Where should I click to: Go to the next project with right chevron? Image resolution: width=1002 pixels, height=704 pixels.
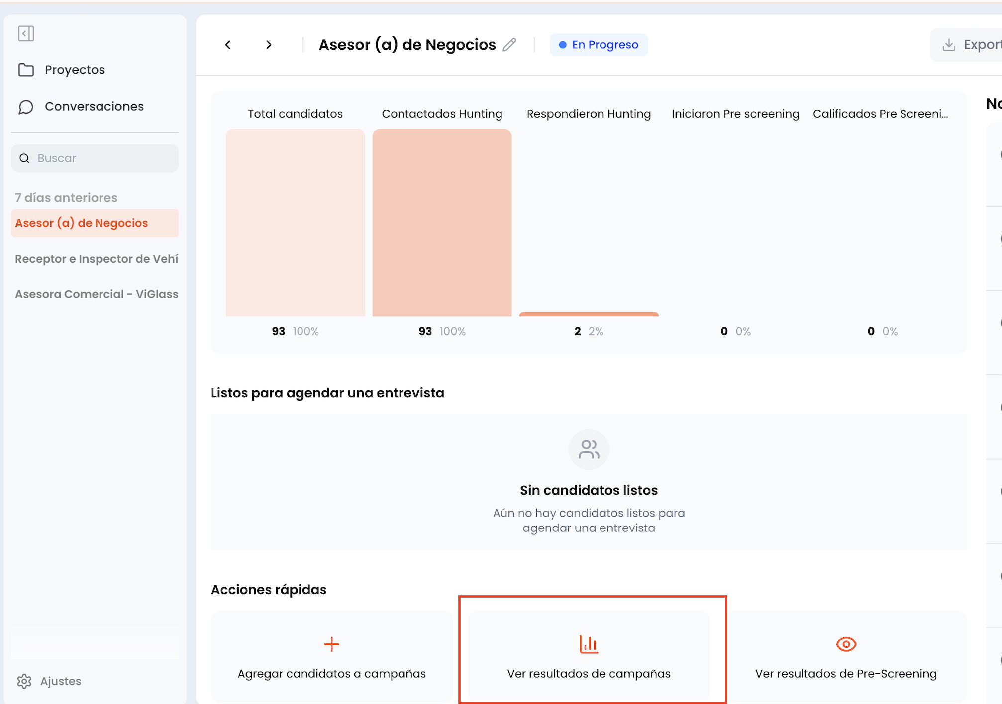click(x=269, y=45)
